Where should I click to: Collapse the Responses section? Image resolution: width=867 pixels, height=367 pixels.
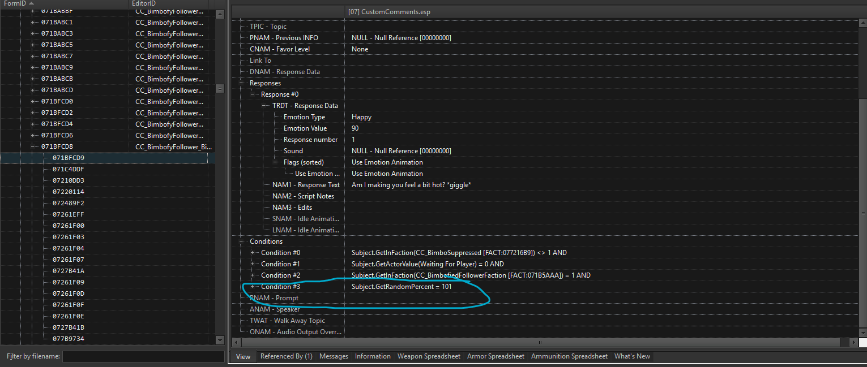pyautogui.click(x=241, y=83)
